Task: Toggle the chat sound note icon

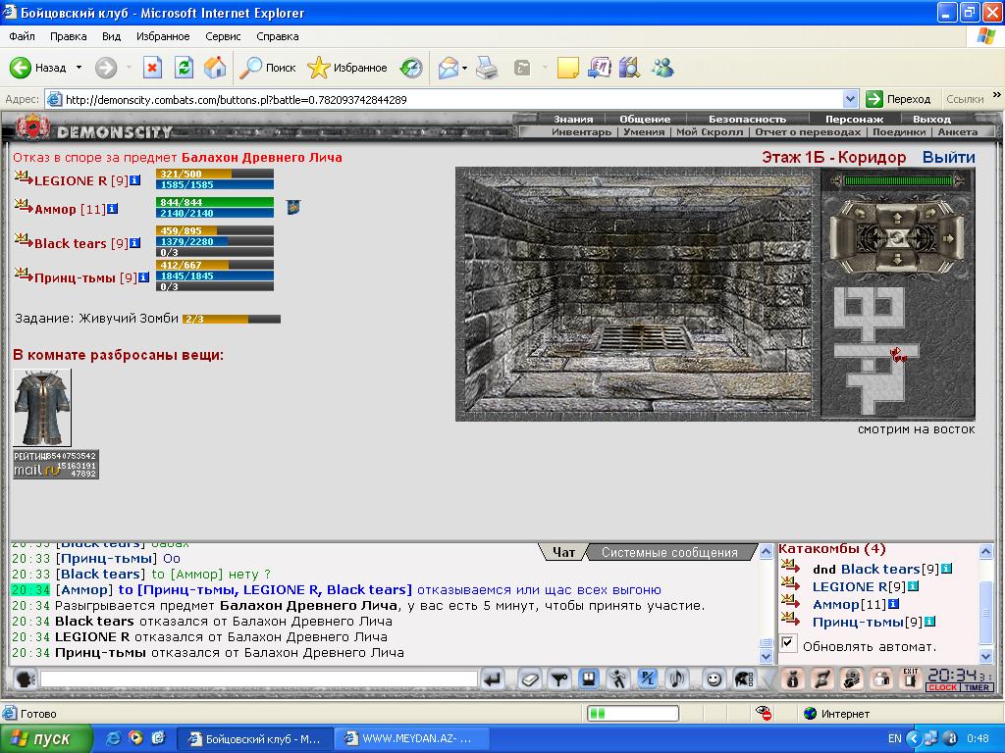Action: (677, 678)
